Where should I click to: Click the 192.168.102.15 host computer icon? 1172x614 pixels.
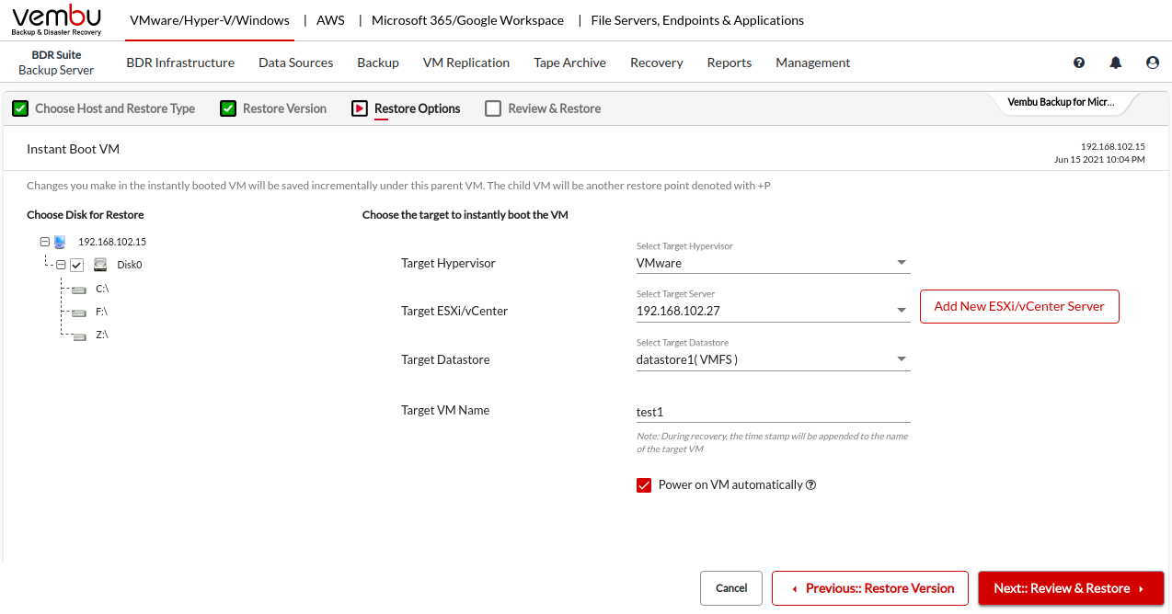click(x=60, y=242)
